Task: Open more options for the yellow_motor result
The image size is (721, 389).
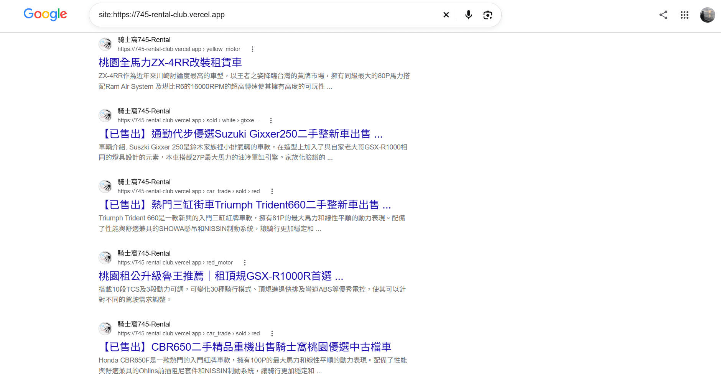Action: (x=252, y=49)
